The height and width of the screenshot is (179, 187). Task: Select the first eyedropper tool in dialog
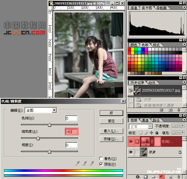click(x=77, y=163)
